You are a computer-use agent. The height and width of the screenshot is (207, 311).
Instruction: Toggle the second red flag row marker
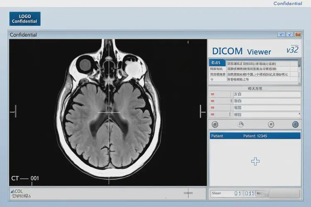212,101
